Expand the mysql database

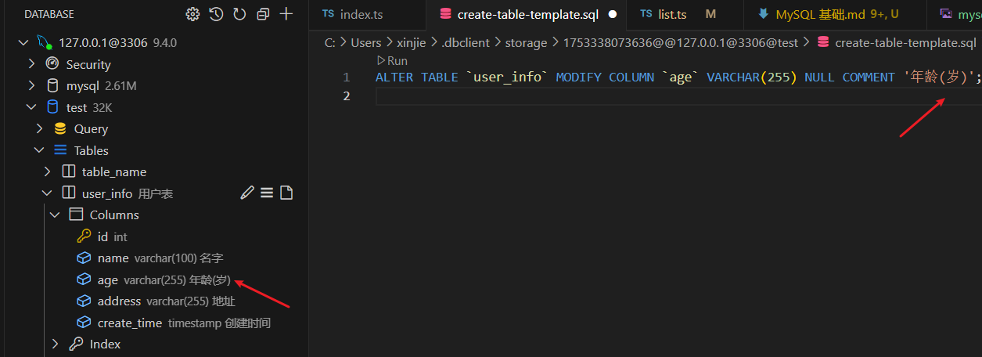click(31, 85)
